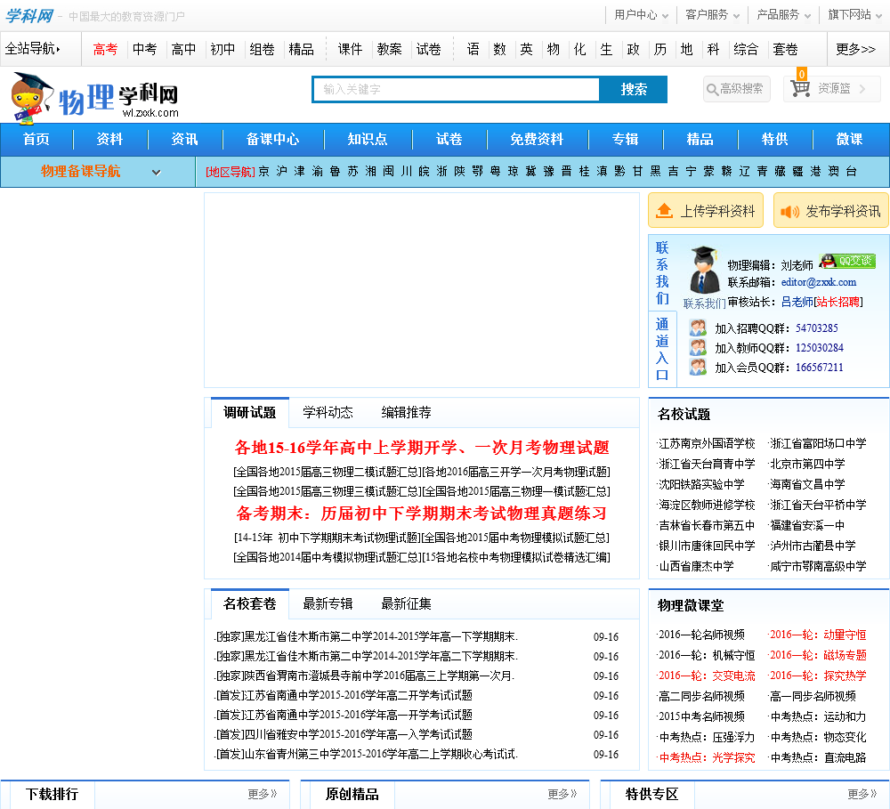Expand the 用户中心 dropdown
Screen dimensions: 890x809
(641, 15)
